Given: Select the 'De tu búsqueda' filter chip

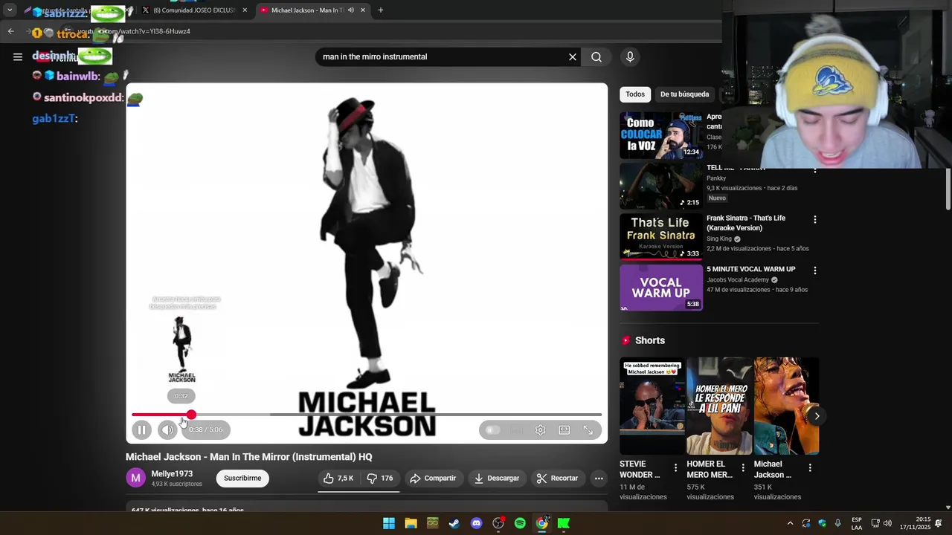Looking at the screenshot, I should click(x=684, y=94).
